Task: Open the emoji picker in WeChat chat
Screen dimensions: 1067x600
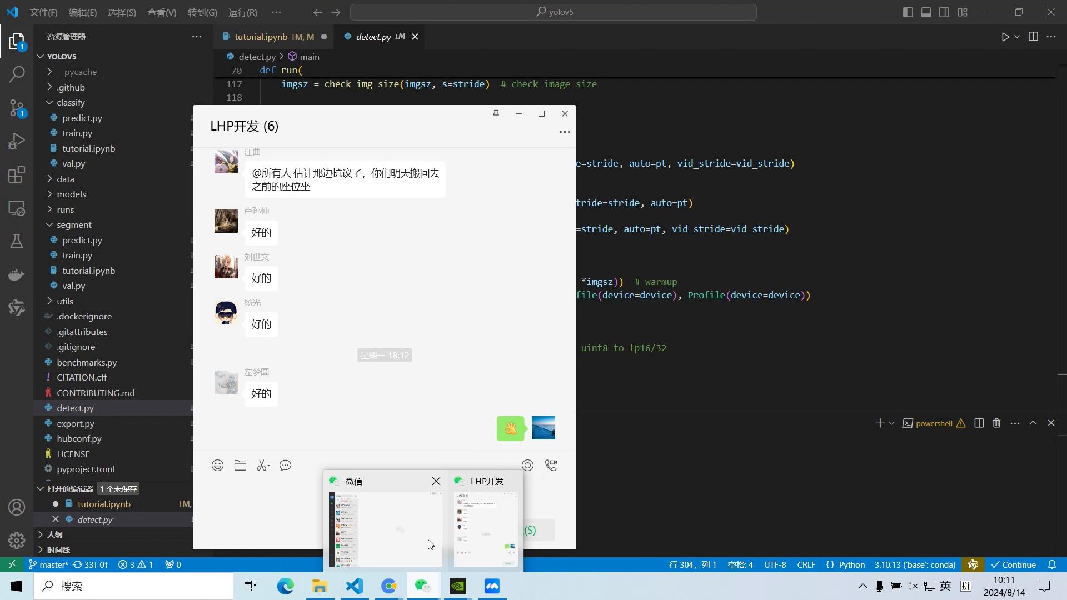Action: coord(217,466)
